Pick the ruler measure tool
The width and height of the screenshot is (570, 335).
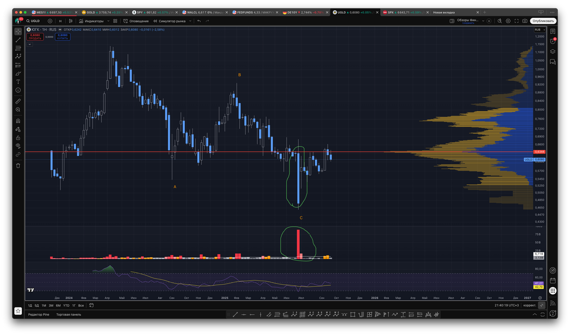(x=18, y=101)
